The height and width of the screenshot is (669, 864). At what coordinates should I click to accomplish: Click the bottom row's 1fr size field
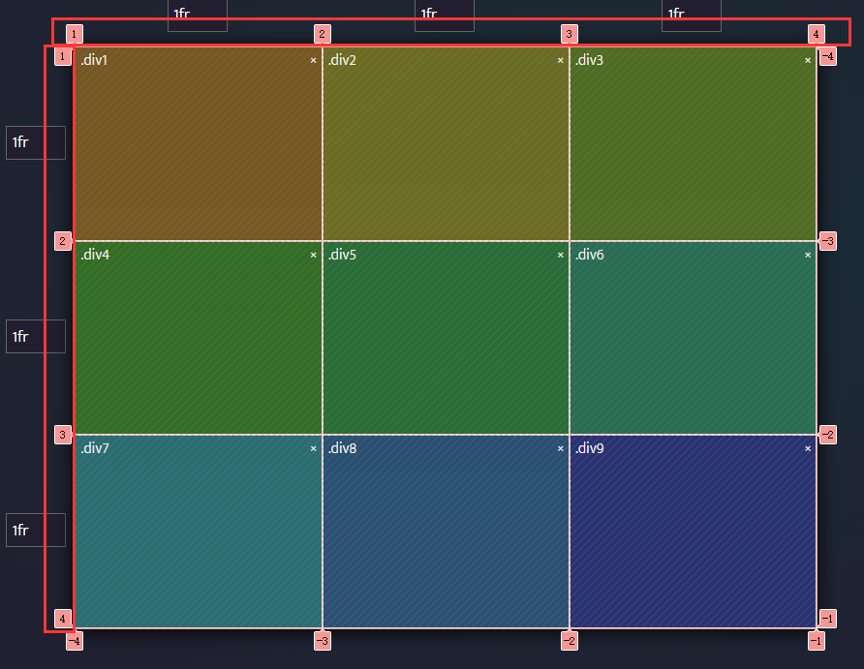click(x=35, y=530)
